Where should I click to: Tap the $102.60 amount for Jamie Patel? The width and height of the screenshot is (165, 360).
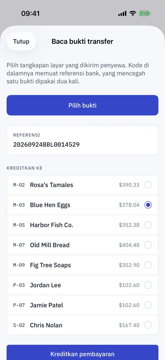click(x=129, y=305)
